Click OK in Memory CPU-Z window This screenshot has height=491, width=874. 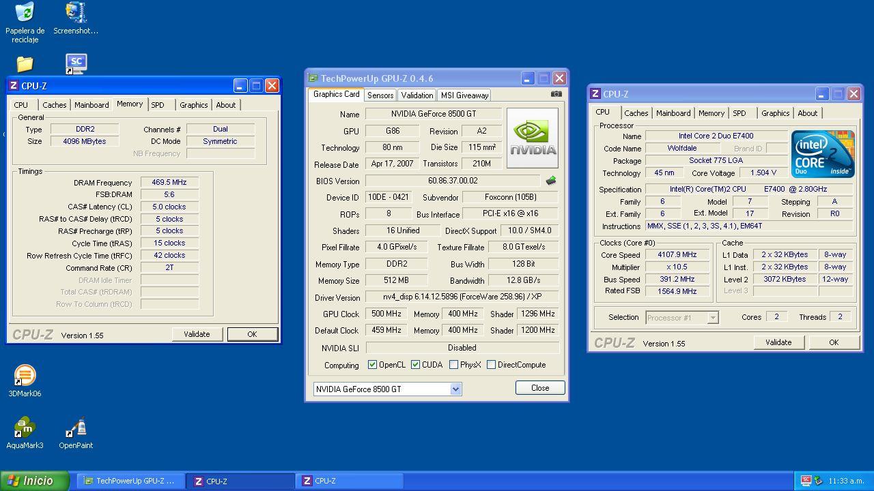252,334
